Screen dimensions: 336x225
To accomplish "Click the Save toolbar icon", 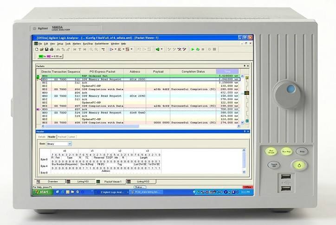I will pyautogui.click(x=45, y=49).
